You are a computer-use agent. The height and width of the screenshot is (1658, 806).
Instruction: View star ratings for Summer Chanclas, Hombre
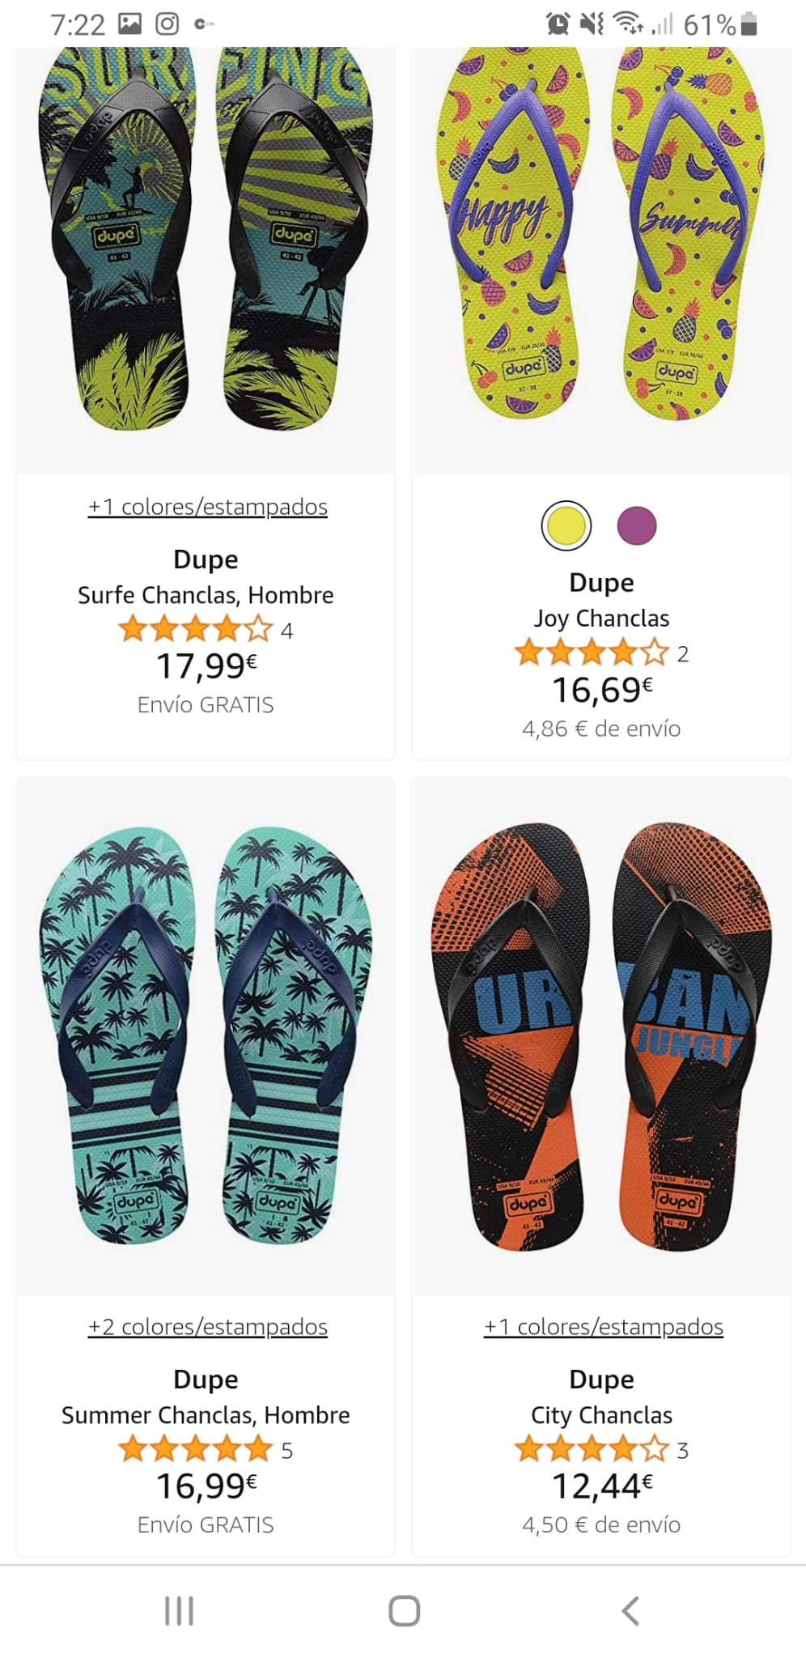(x=195, y=1448)
